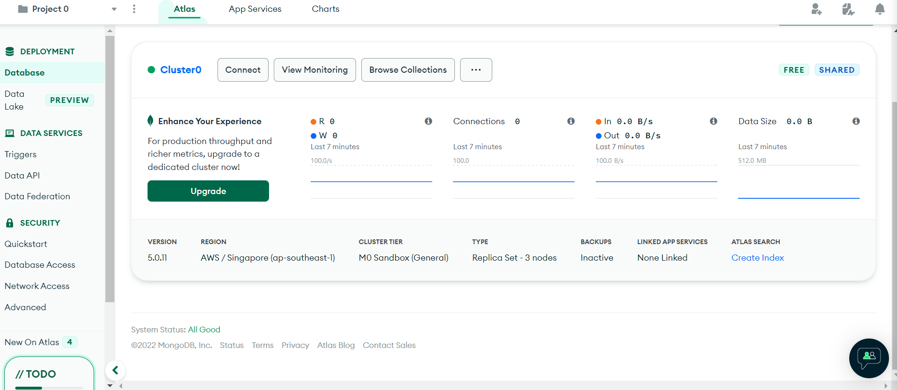Screen dimensions: 897x390
Task: Click the 'Replica Set - 3 nodes' type value
Action: (x=514, y=258)
